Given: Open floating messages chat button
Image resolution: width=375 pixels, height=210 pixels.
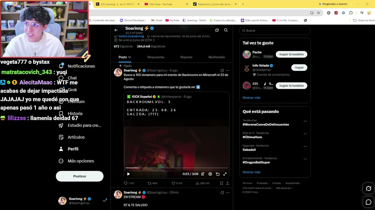Looking at the screenshot, I should tap(369, 202).
